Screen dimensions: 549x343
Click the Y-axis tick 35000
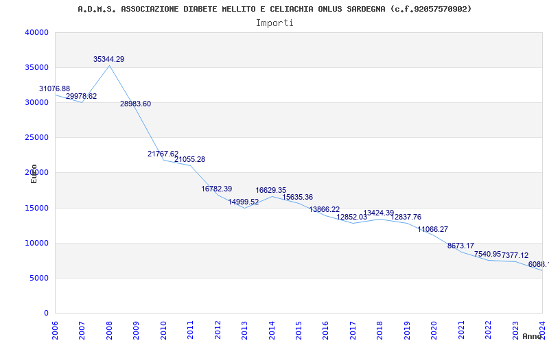point(36,67)
